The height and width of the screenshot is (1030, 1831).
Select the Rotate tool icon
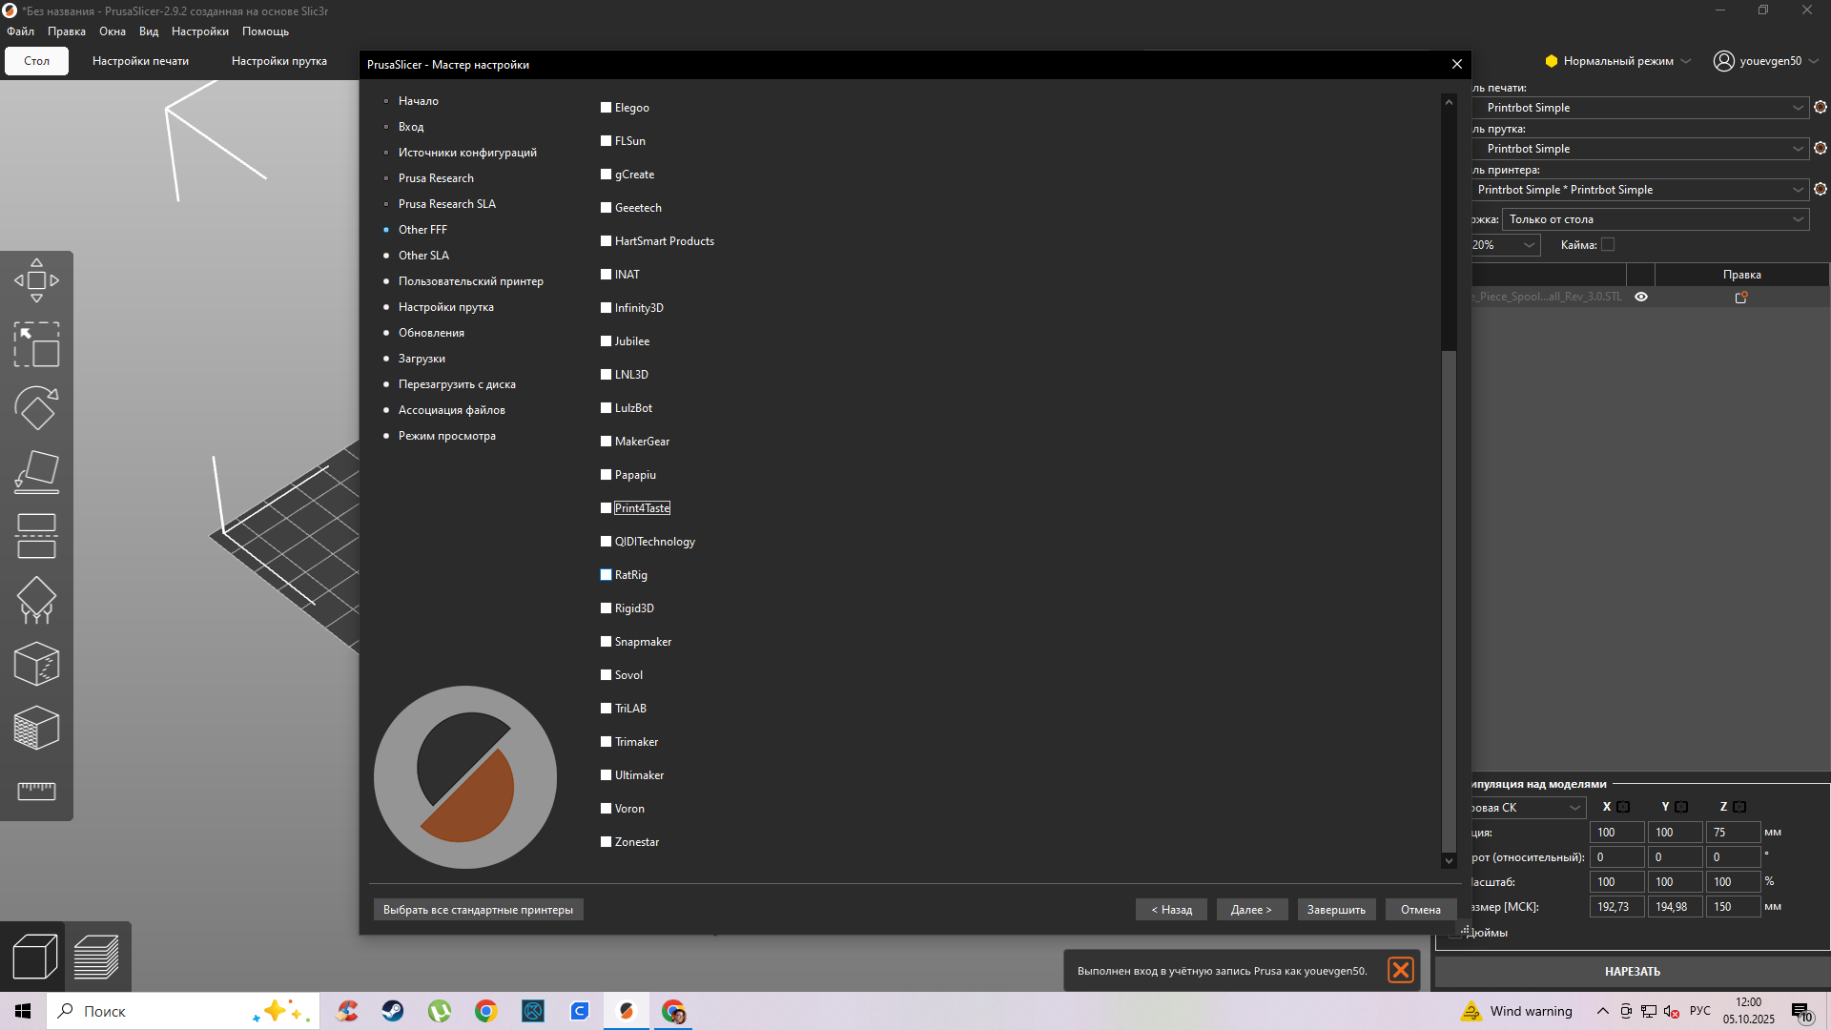click(x=36, y=408)
